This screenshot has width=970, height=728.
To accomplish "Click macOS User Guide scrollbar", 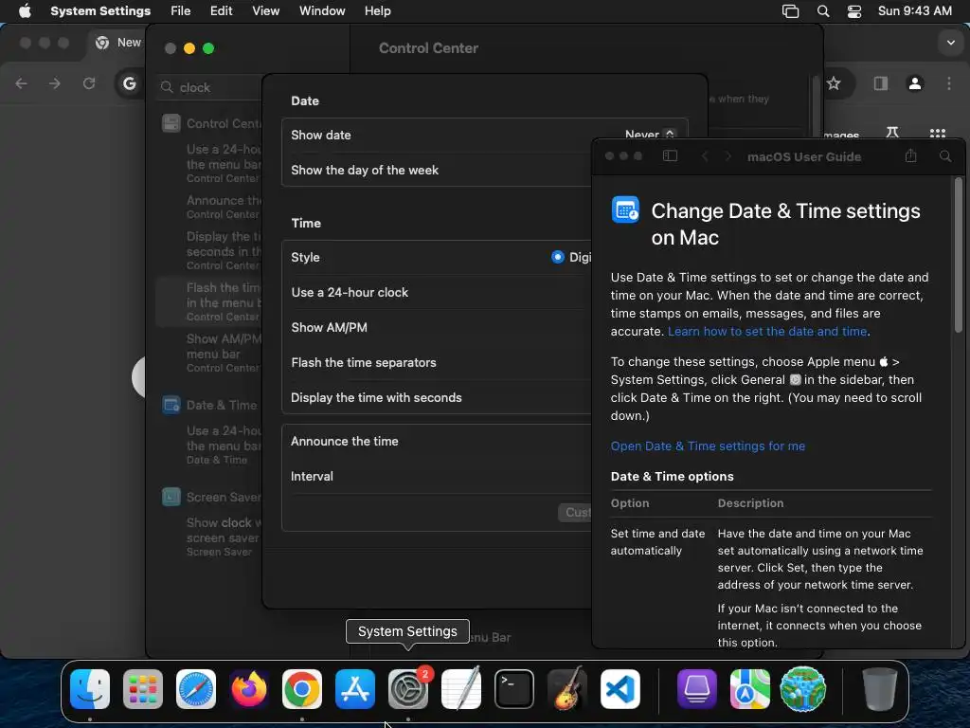I will click(959, 256).
